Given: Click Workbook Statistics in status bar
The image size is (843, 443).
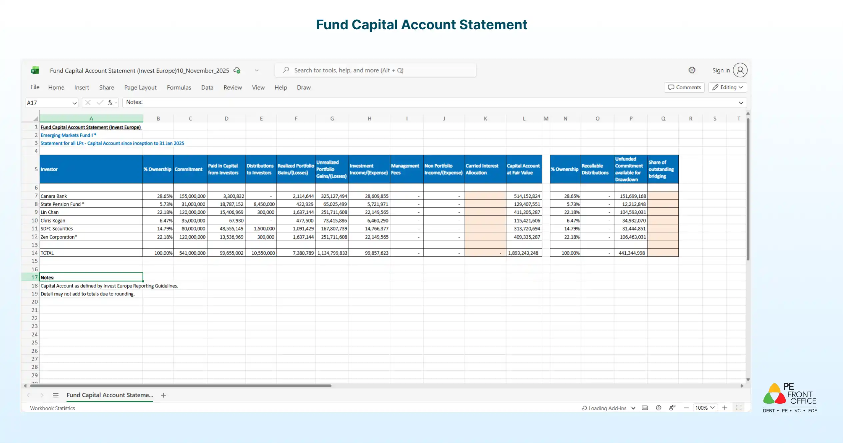Looking at the screenshot, I should pyautogui.click(x=52, y=408).
